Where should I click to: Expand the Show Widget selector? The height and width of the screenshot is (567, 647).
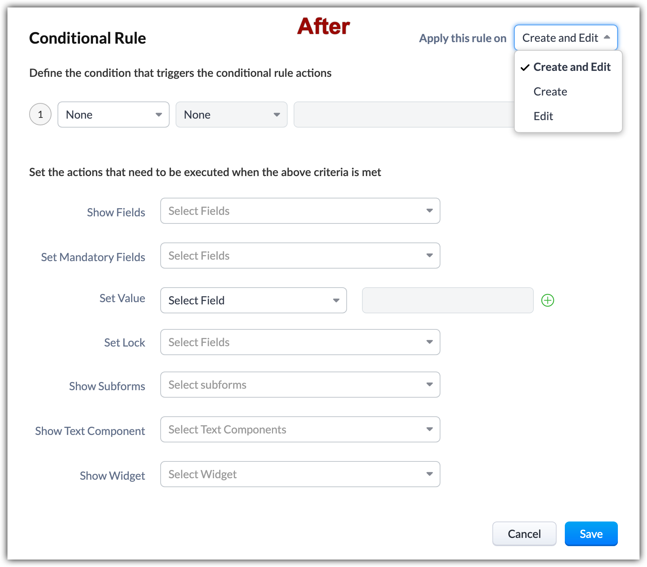click(300, 474)
